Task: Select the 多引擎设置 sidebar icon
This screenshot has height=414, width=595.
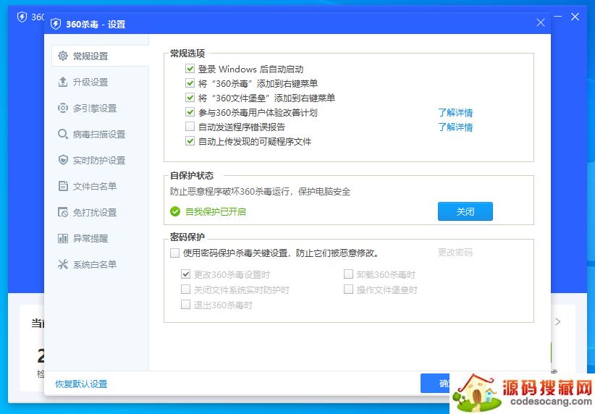Action: (x=63, y=109)
